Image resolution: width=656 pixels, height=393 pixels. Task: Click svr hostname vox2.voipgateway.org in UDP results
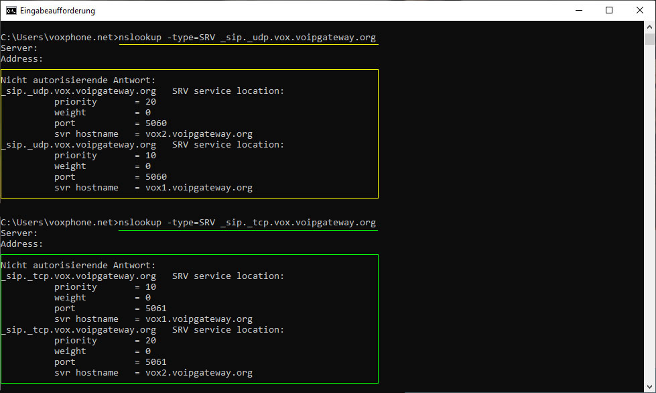[x=153, y=134]
